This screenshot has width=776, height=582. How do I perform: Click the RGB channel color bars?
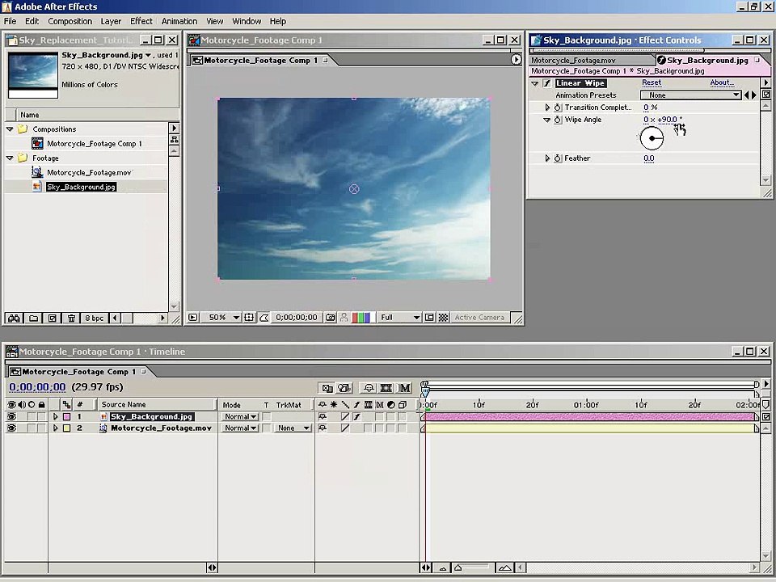tap(361, 317)
